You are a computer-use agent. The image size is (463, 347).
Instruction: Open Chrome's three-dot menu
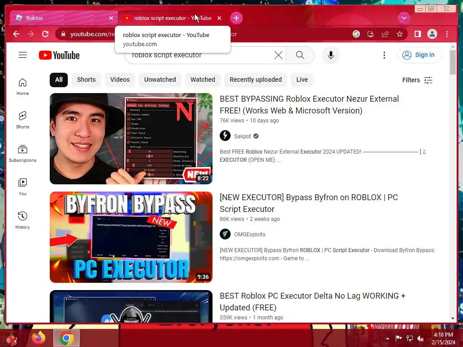(x=447, y=34)
